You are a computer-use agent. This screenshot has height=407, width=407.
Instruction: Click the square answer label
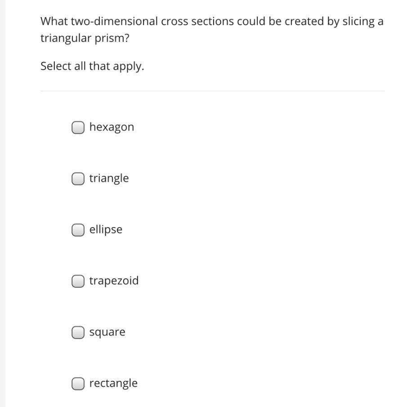coord(107,332)
